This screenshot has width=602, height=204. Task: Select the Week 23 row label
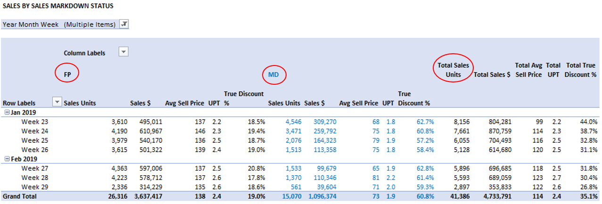coord(35,122)
